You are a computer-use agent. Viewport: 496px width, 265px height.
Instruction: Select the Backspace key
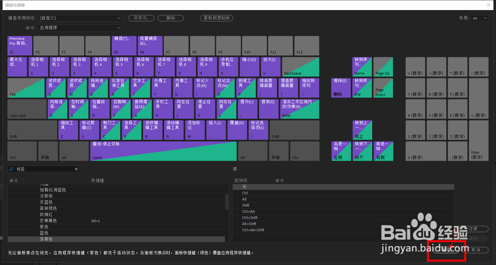(301, 67)
